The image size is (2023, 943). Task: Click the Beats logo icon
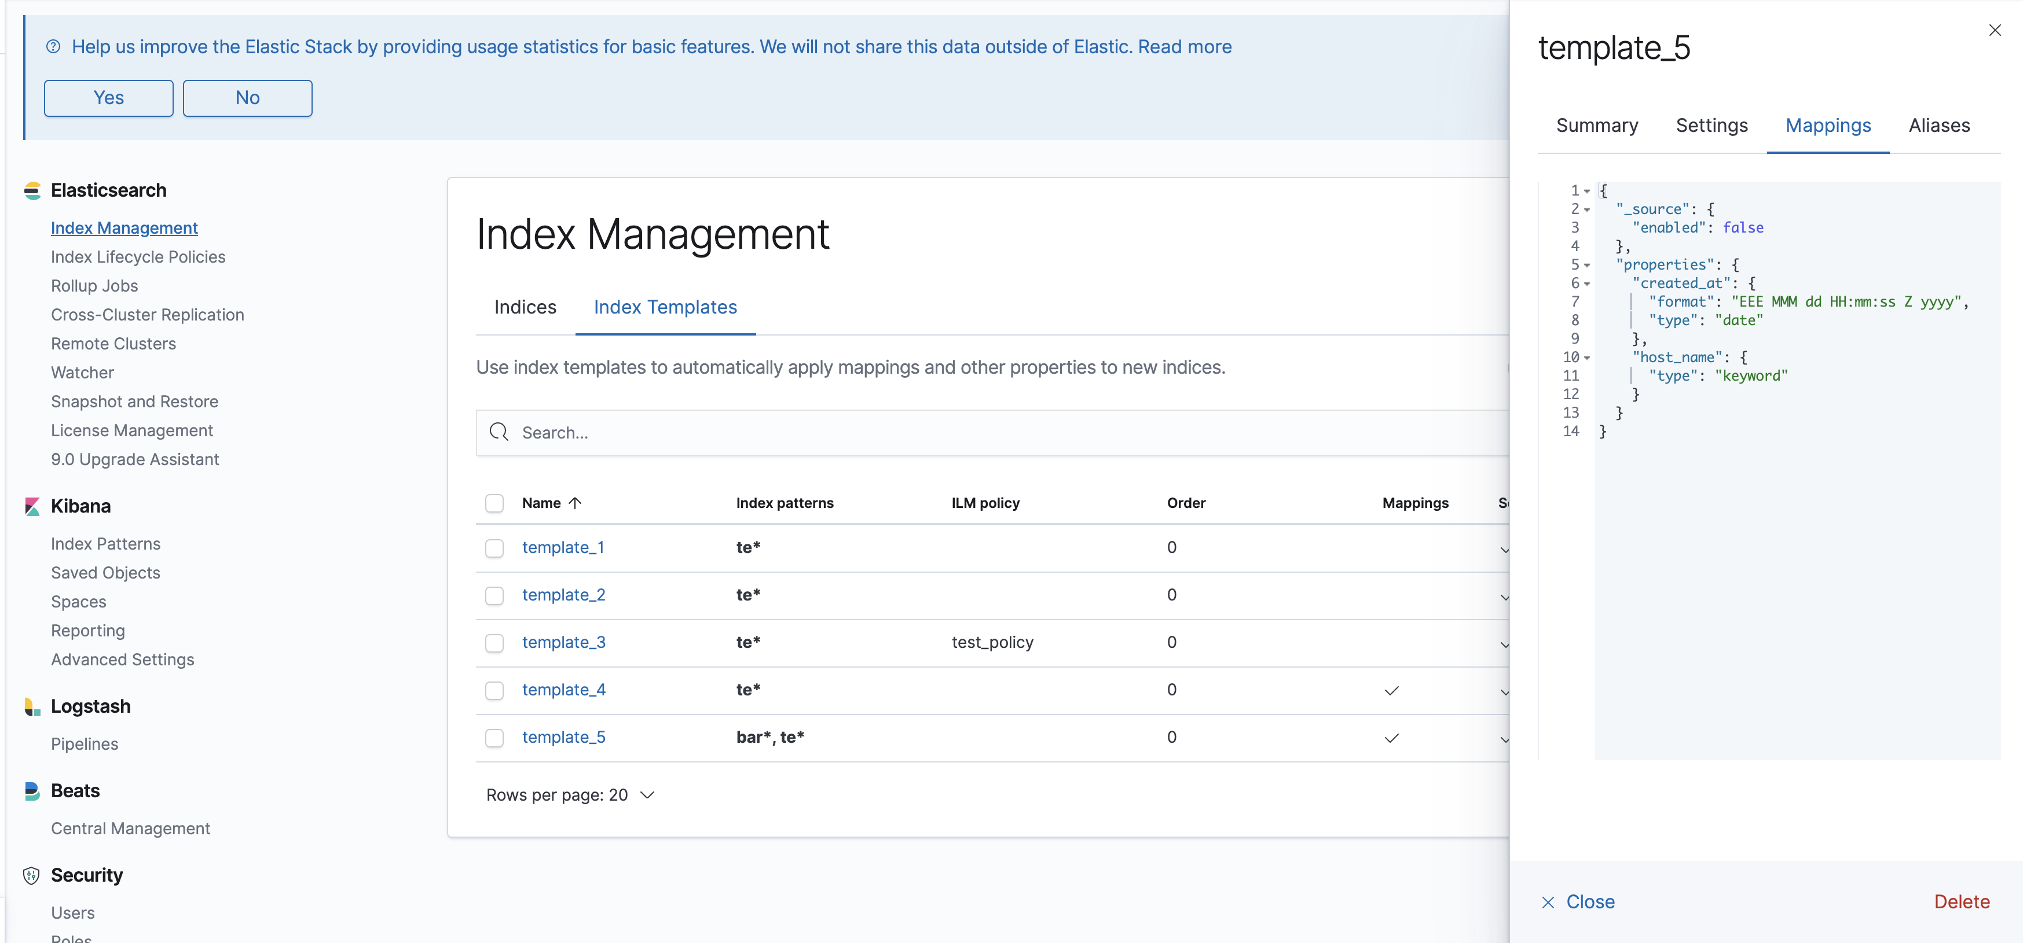[32, 791]
